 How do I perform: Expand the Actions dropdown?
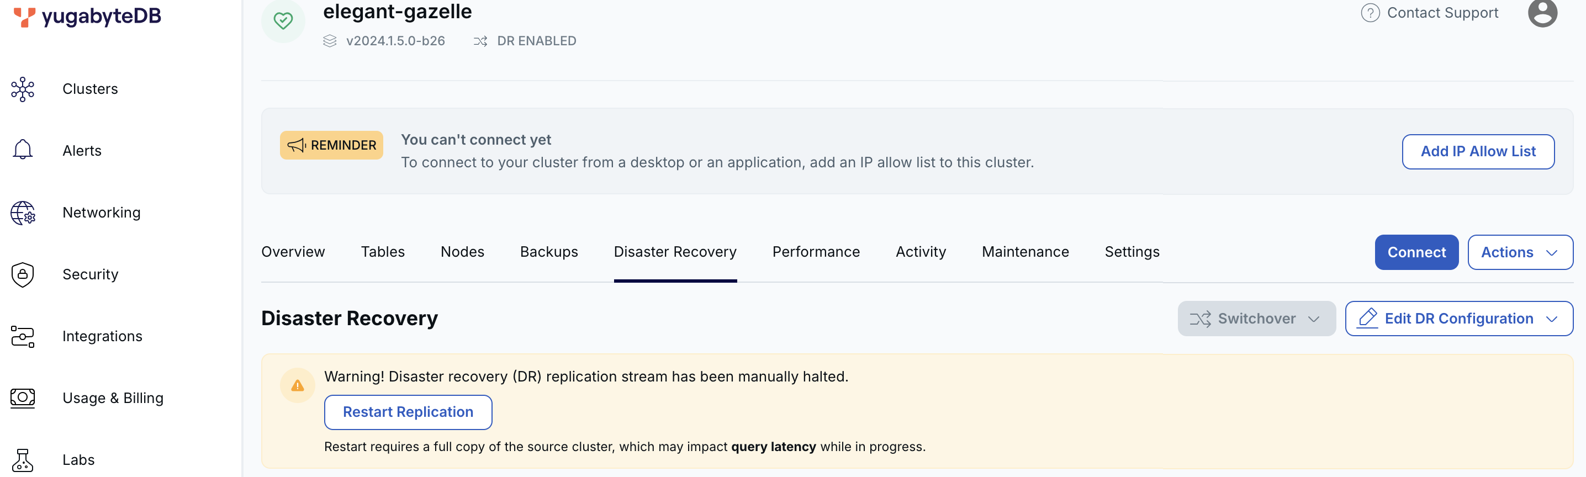(x=1520, y=252)
